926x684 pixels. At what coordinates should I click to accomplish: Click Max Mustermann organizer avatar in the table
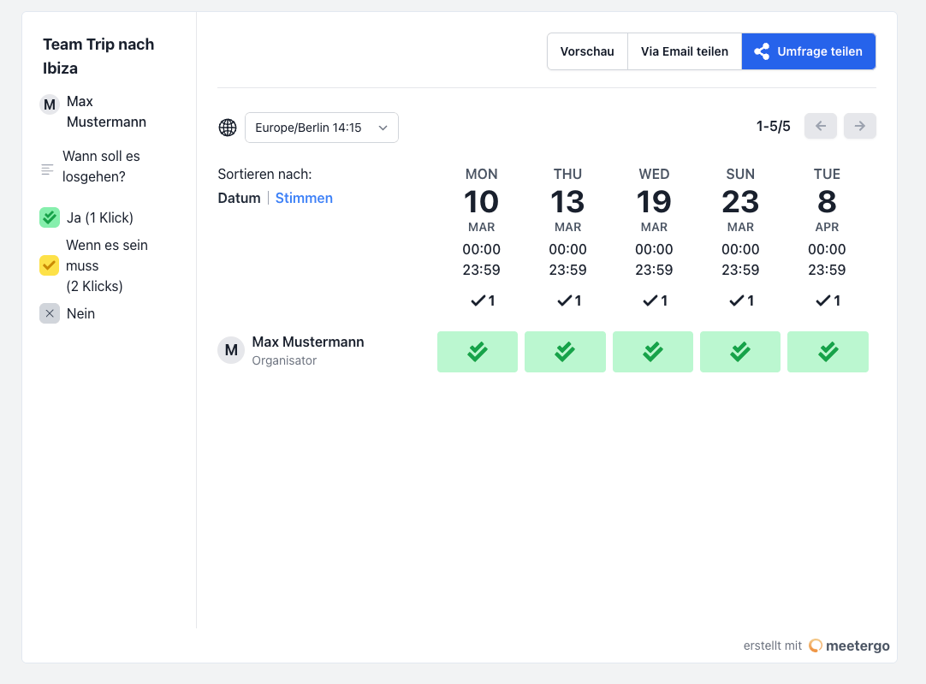pos(231,351)
